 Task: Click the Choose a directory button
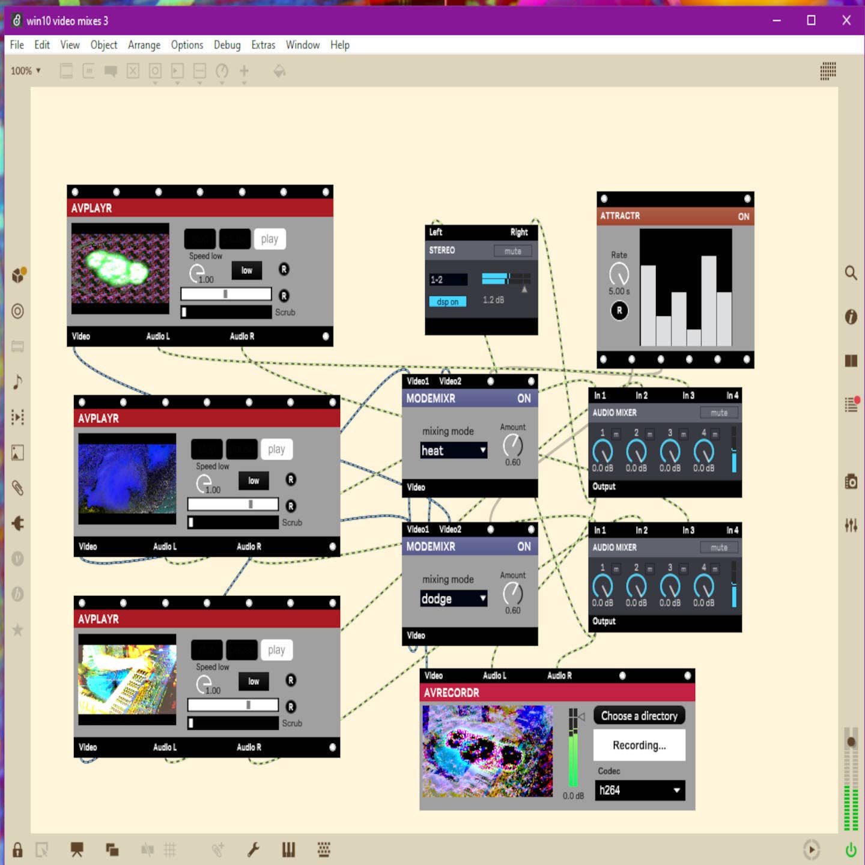[x=639, y=715]
